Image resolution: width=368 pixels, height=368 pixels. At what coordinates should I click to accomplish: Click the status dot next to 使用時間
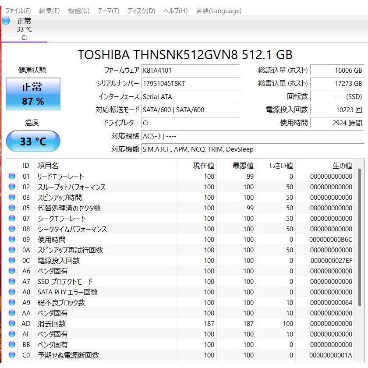tap(12, 239)
